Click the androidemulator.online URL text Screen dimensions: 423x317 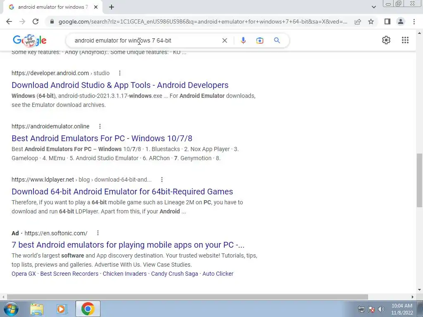(x=50, y=126)
